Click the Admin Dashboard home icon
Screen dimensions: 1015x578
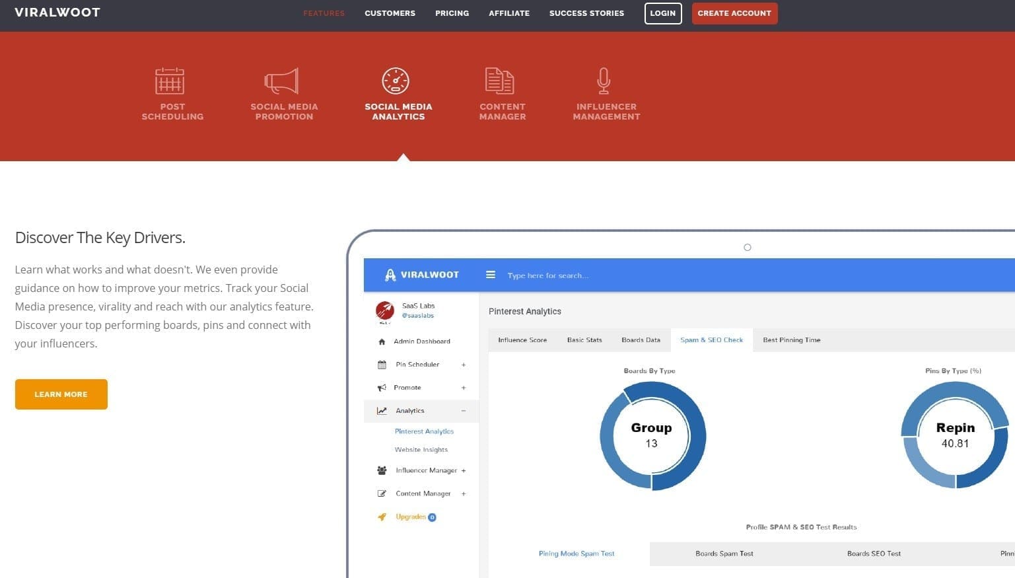click(382, 342)
